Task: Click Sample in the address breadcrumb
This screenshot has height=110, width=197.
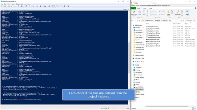Action: point(164,20)
